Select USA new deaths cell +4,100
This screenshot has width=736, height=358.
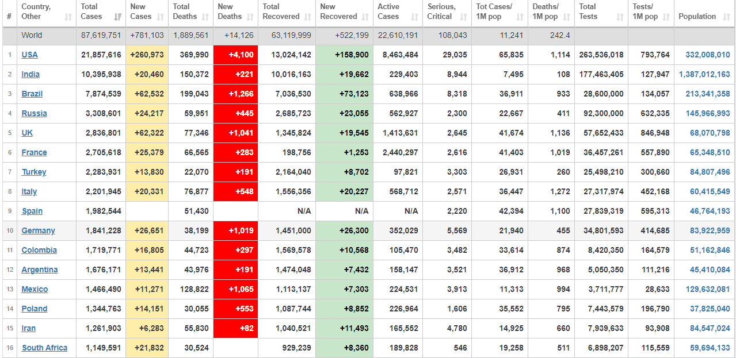[x=236, y=55]
